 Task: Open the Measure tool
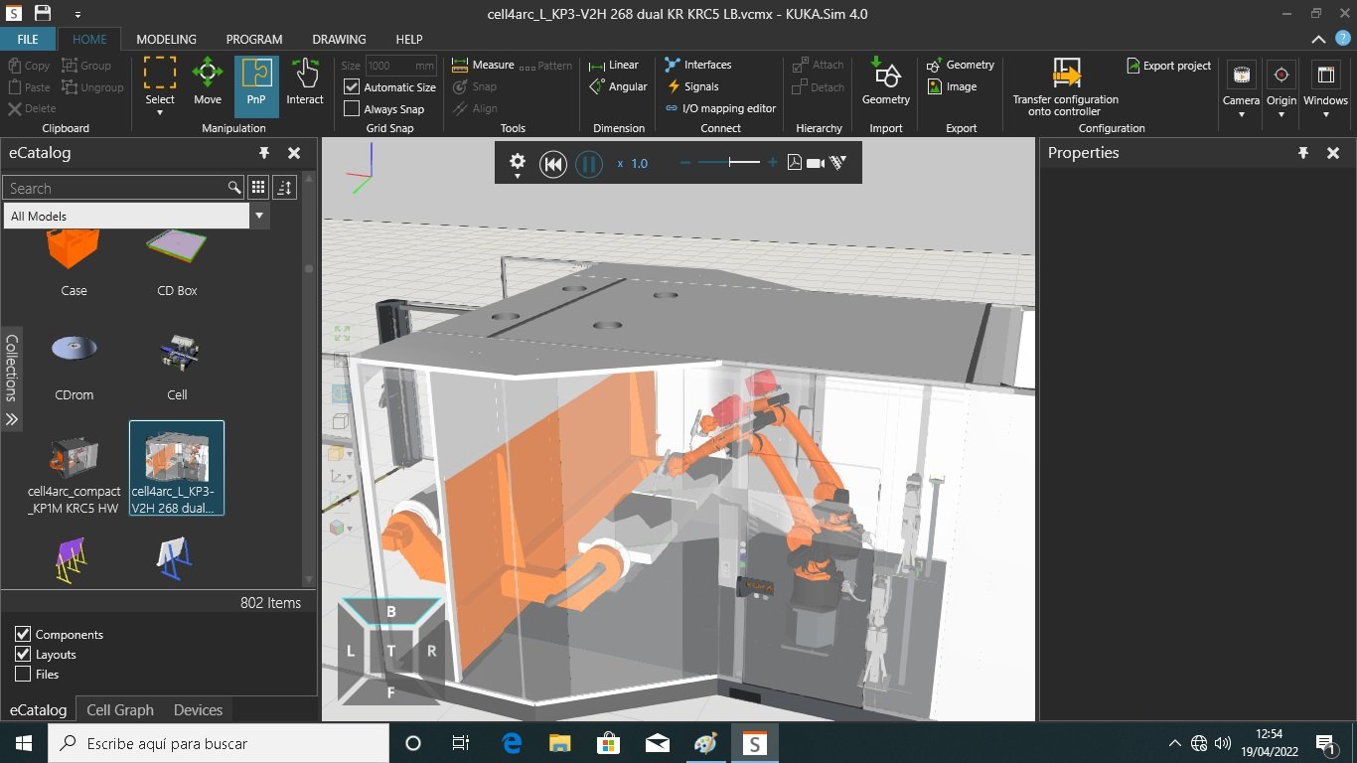483,65
